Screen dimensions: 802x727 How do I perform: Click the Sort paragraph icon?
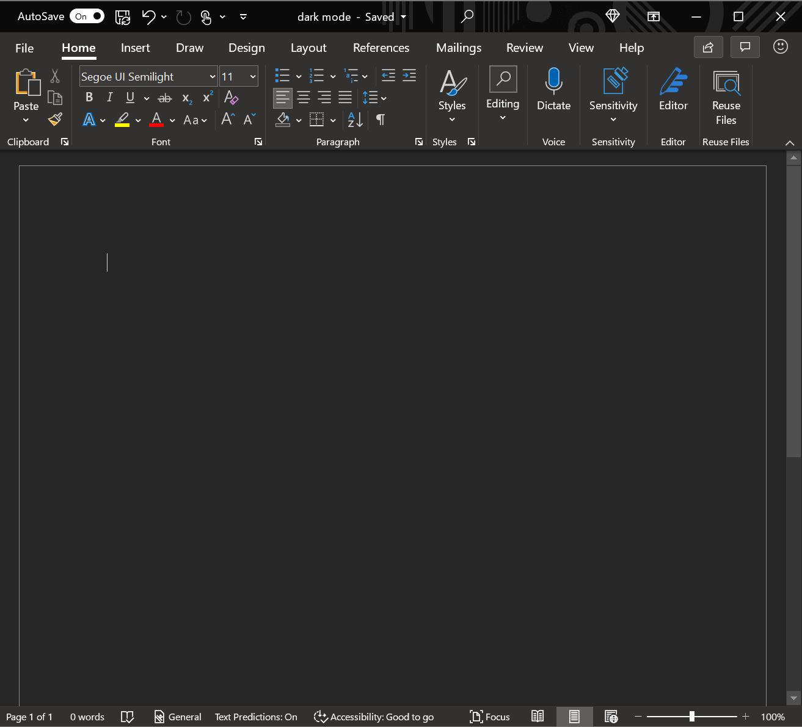[354, 120]
